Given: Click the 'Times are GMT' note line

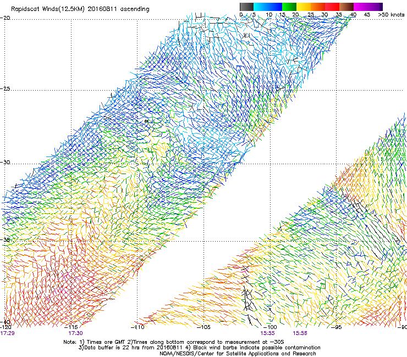Looking at the screenshot, I should coord(174,342).
